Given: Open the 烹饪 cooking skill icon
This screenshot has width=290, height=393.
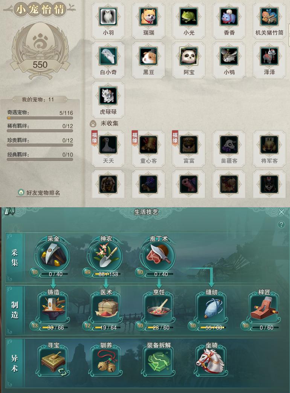Looking at the screenshot, I should coord(159,309).
